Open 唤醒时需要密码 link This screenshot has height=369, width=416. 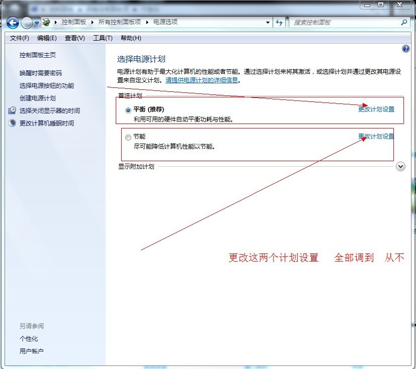pyautogui.click(x=41, y=73)
